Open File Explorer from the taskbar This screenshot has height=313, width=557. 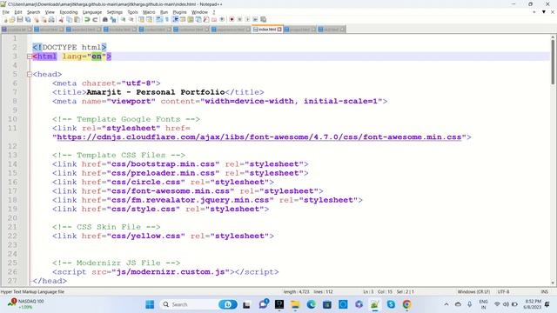coord(295,304)
